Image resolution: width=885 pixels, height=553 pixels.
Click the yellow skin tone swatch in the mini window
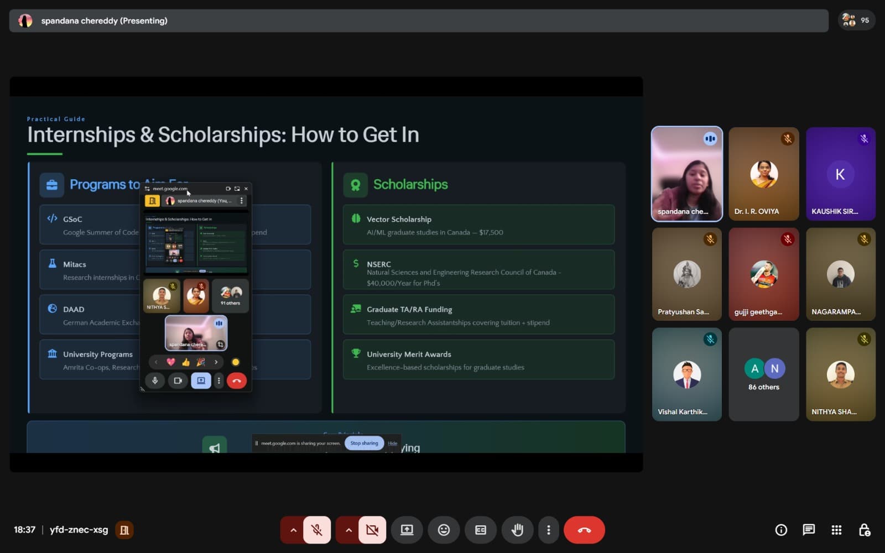click(x=236, y=362)
